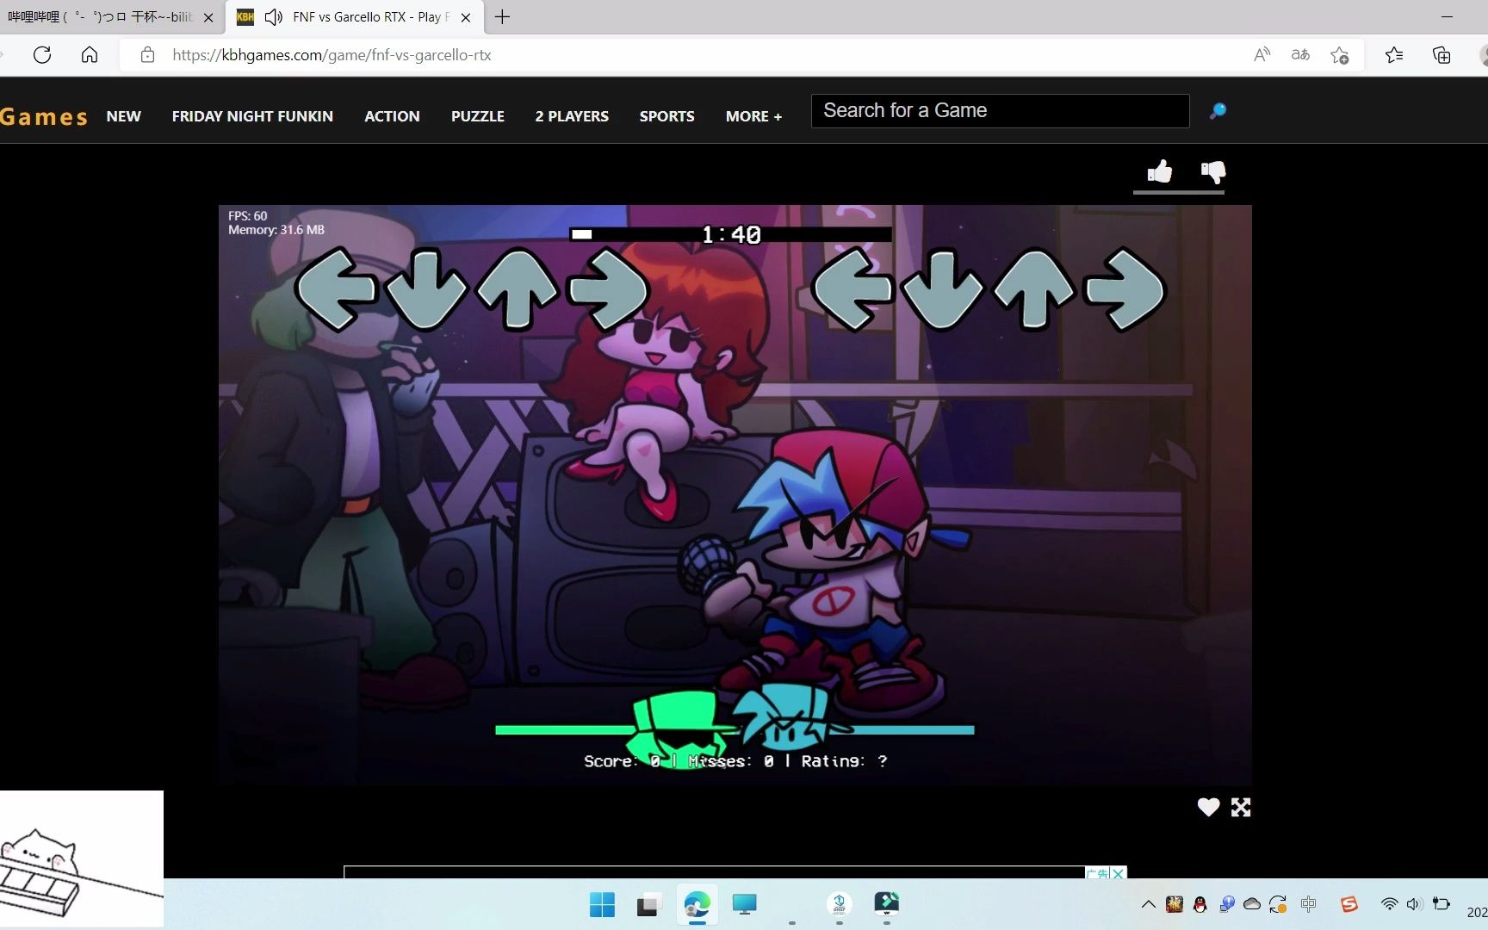Open Friday Night Funkin category

252,116
